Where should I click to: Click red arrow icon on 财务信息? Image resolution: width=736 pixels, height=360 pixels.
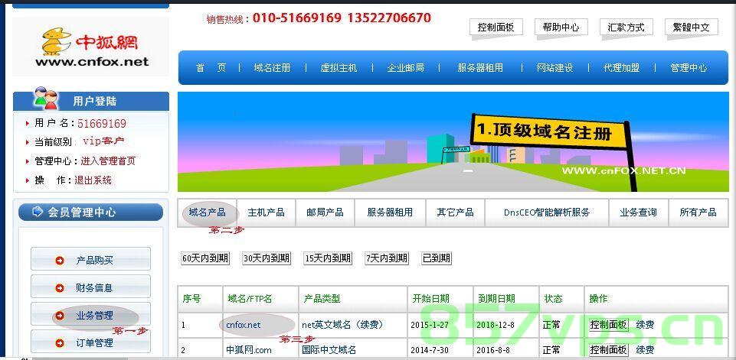pos(60,288)
